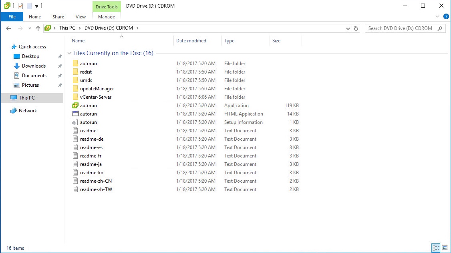Image resolution: width=451 pixels, height=253 pixels.
Task: Switch to details view layout
Action: click(x=436, y=248)
